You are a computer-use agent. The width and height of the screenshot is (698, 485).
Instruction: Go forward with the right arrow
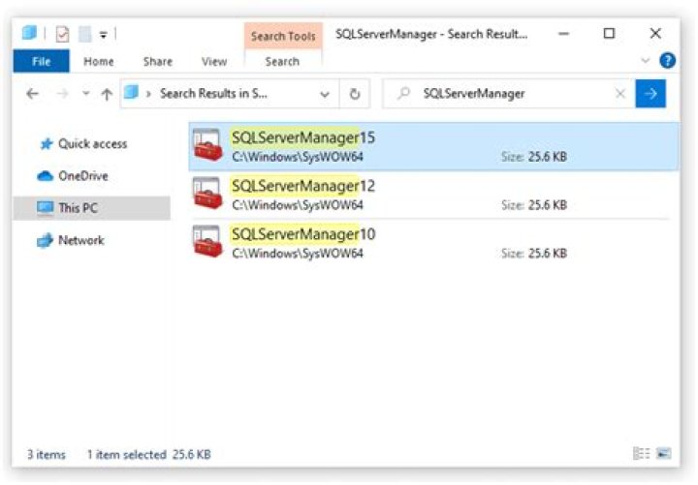pos(62,94)
